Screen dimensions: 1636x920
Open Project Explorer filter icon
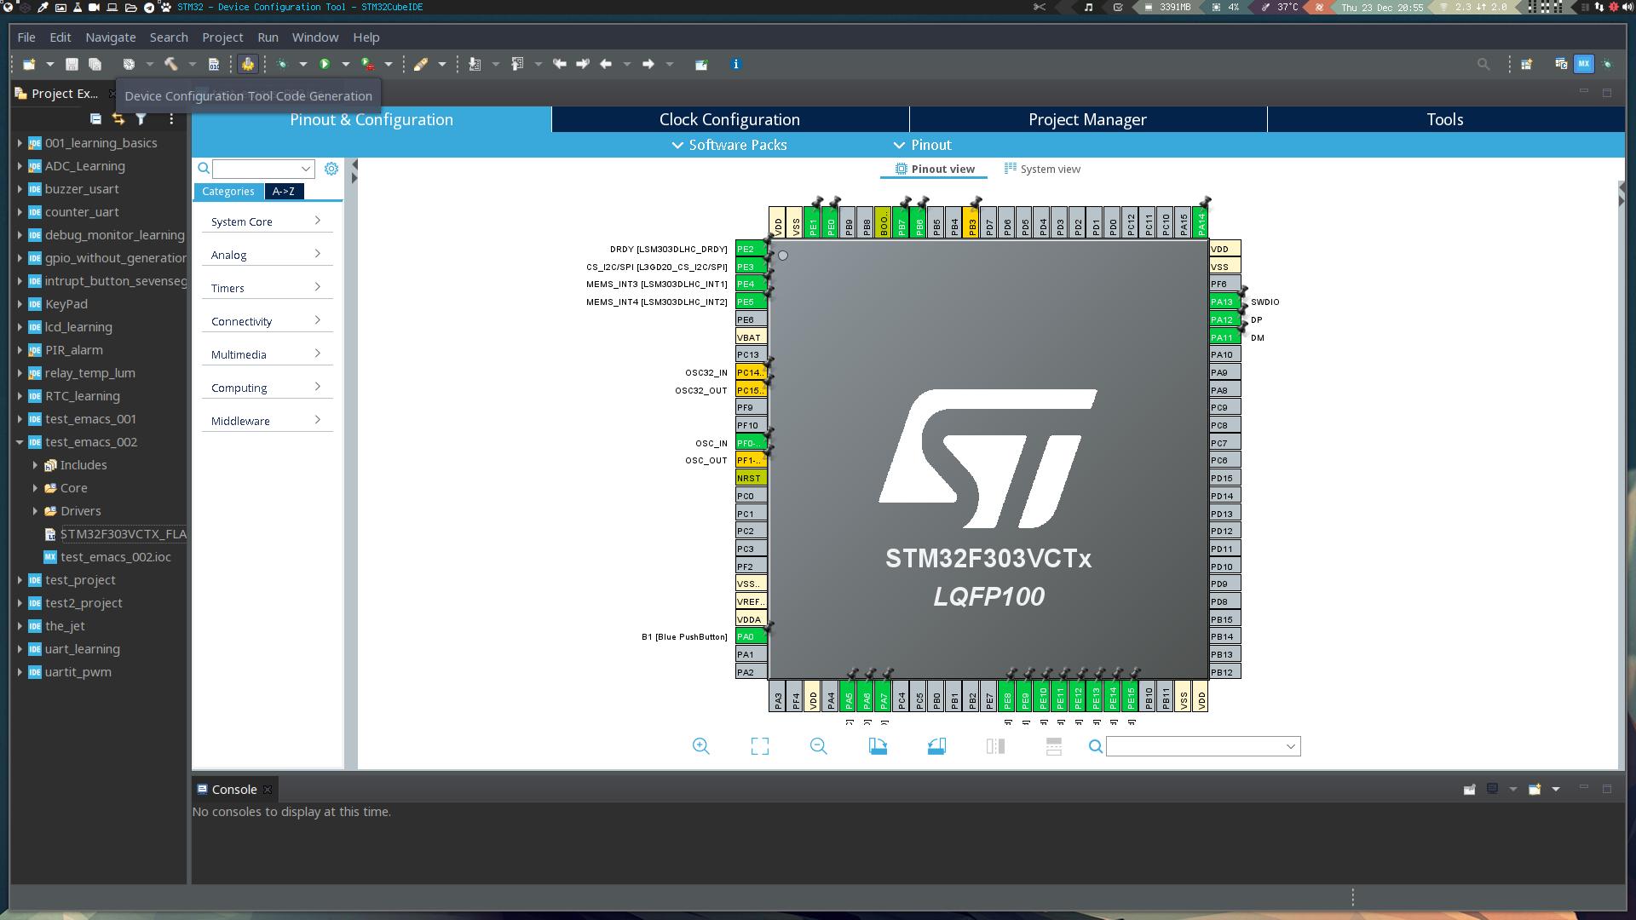[x=141, y=119]
